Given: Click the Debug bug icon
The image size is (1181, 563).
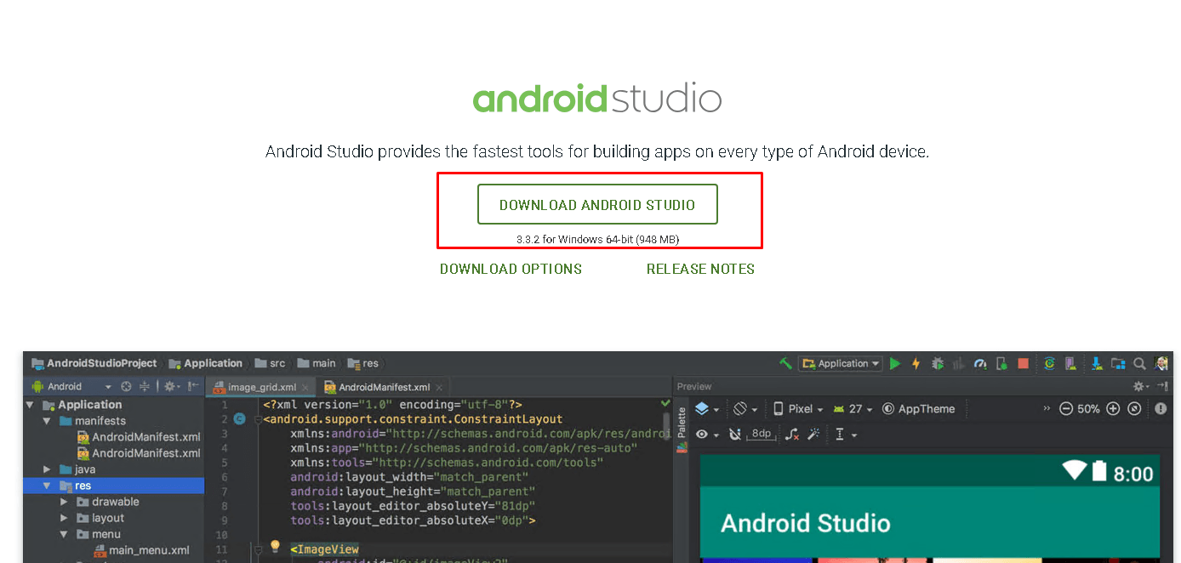Looking at the screenshot, I should coord(938,363).
